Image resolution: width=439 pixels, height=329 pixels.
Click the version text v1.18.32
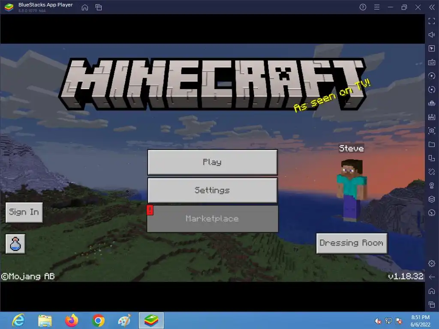point(406,276)
